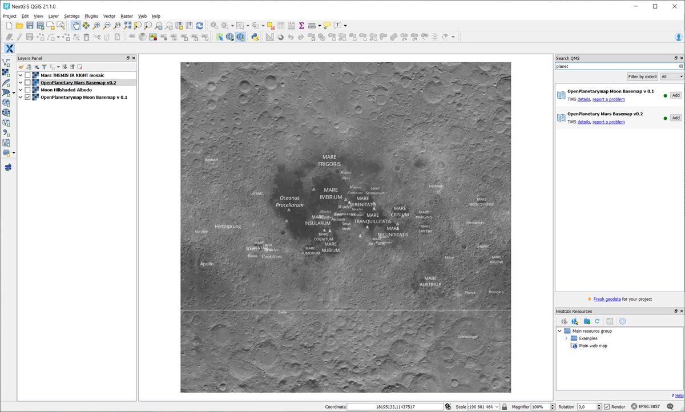
Task: Expand the Examples resource folder
Action: (x=566, y=338)
